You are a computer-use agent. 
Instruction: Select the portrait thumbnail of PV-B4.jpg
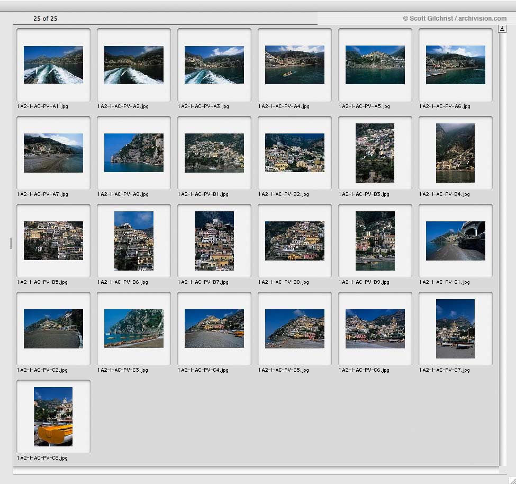tap(455, 153)
